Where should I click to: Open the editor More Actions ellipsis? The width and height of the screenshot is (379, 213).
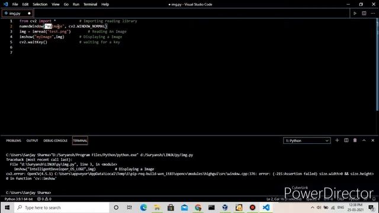(x=372, y=13)
